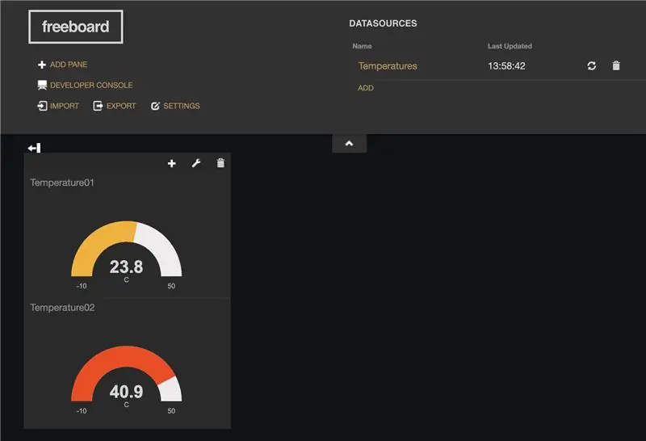The width and height of the screenshot is (646, 441).
Task: Click the Temperature01 widget title
Action: [x=62, y=183]
